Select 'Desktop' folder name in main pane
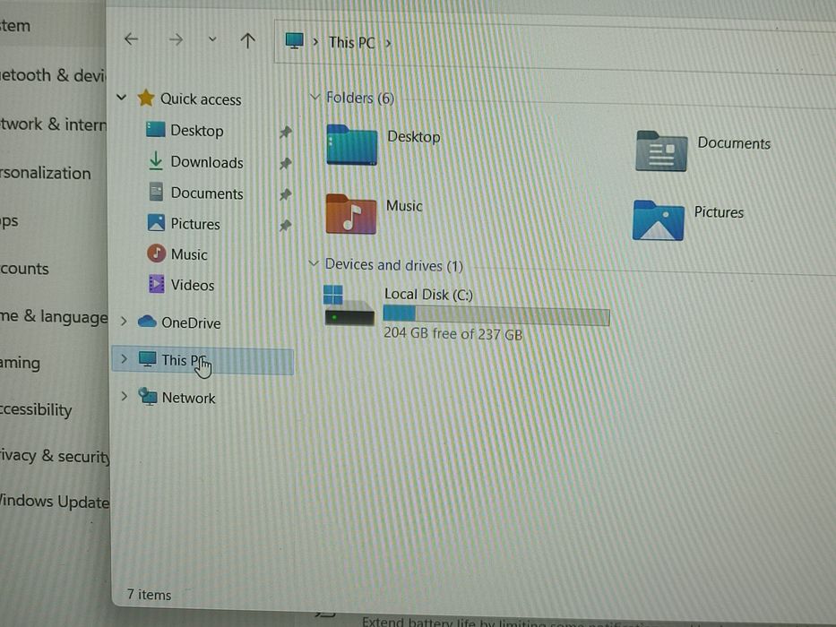Screen dimensions: 836x627 (x=414, y=137)
